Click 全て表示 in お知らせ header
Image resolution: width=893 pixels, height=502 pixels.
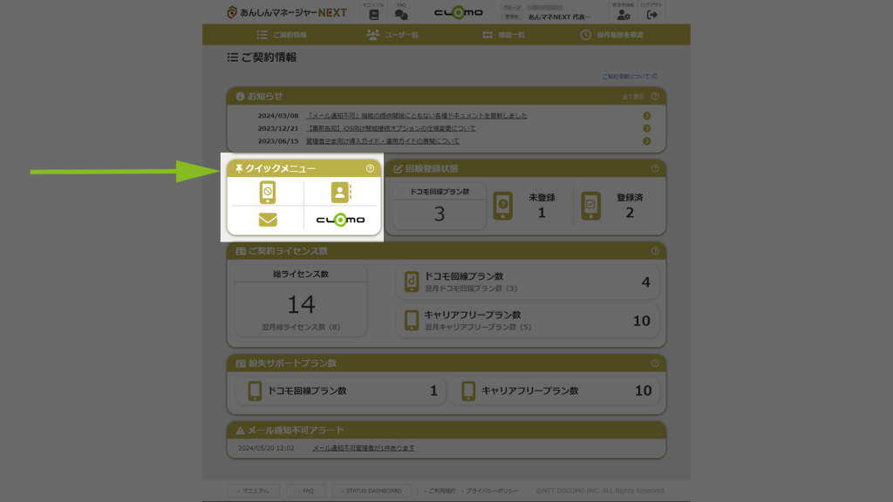click(633, 97)
